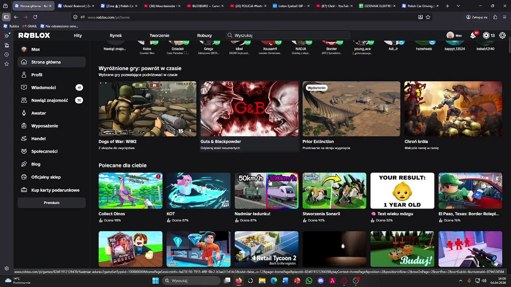
Task: Open Kup karty podarunkowe in sidebar
Action: 51,190
